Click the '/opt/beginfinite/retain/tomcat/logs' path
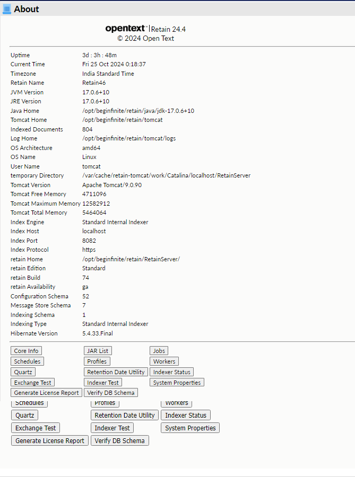This screenshot has width=355, height=477. [x=129, y=138]
